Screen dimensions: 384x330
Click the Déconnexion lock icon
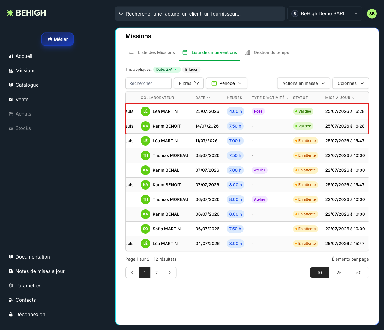11,314
